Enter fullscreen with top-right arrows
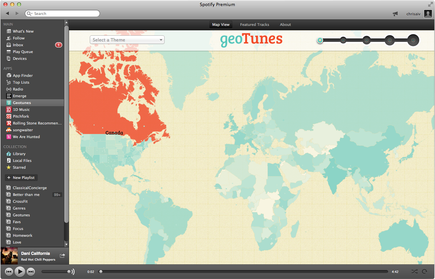 coord(430,4)
